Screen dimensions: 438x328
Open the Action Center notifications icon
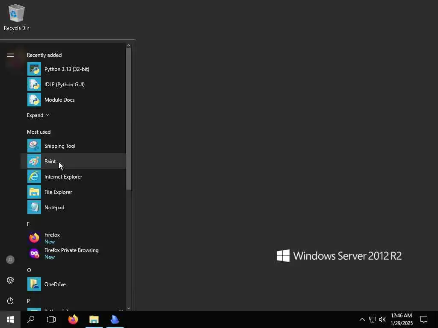click(424, 319)
